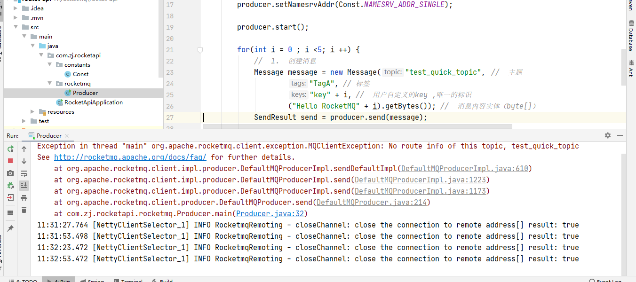
Task: Rerun the Producer run configuration
Action: [x=10, y=149]
